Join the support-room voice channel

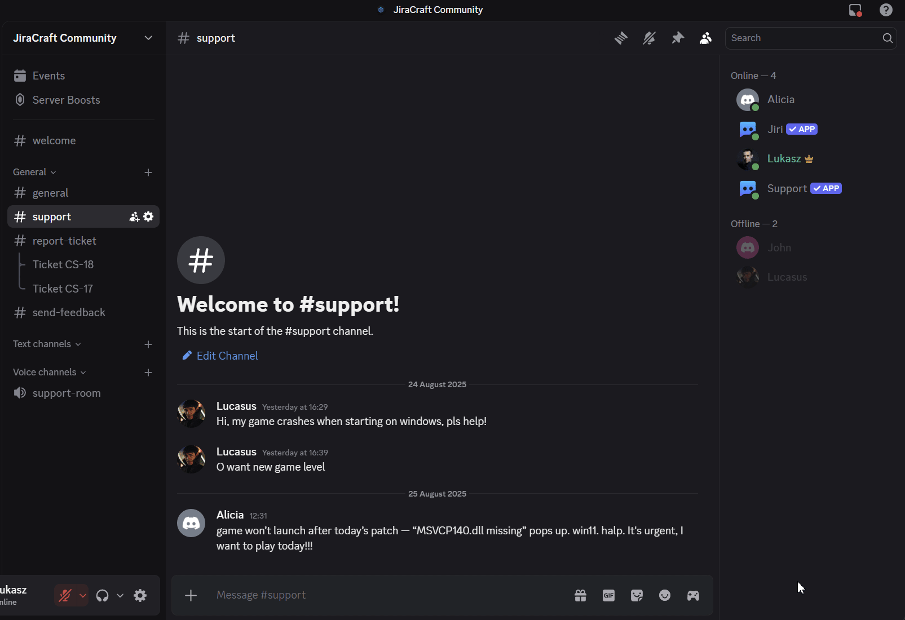[83, 393]
